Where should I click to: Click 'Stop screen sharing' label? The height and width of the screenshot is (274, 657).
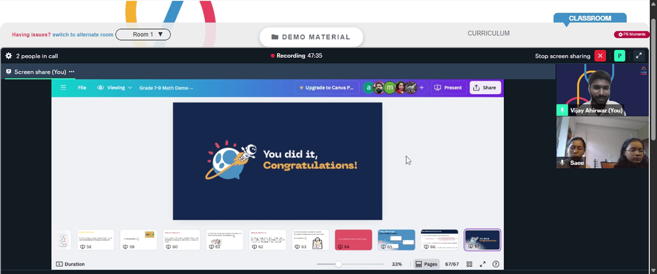pyautogui.click(x=562, y=56)
